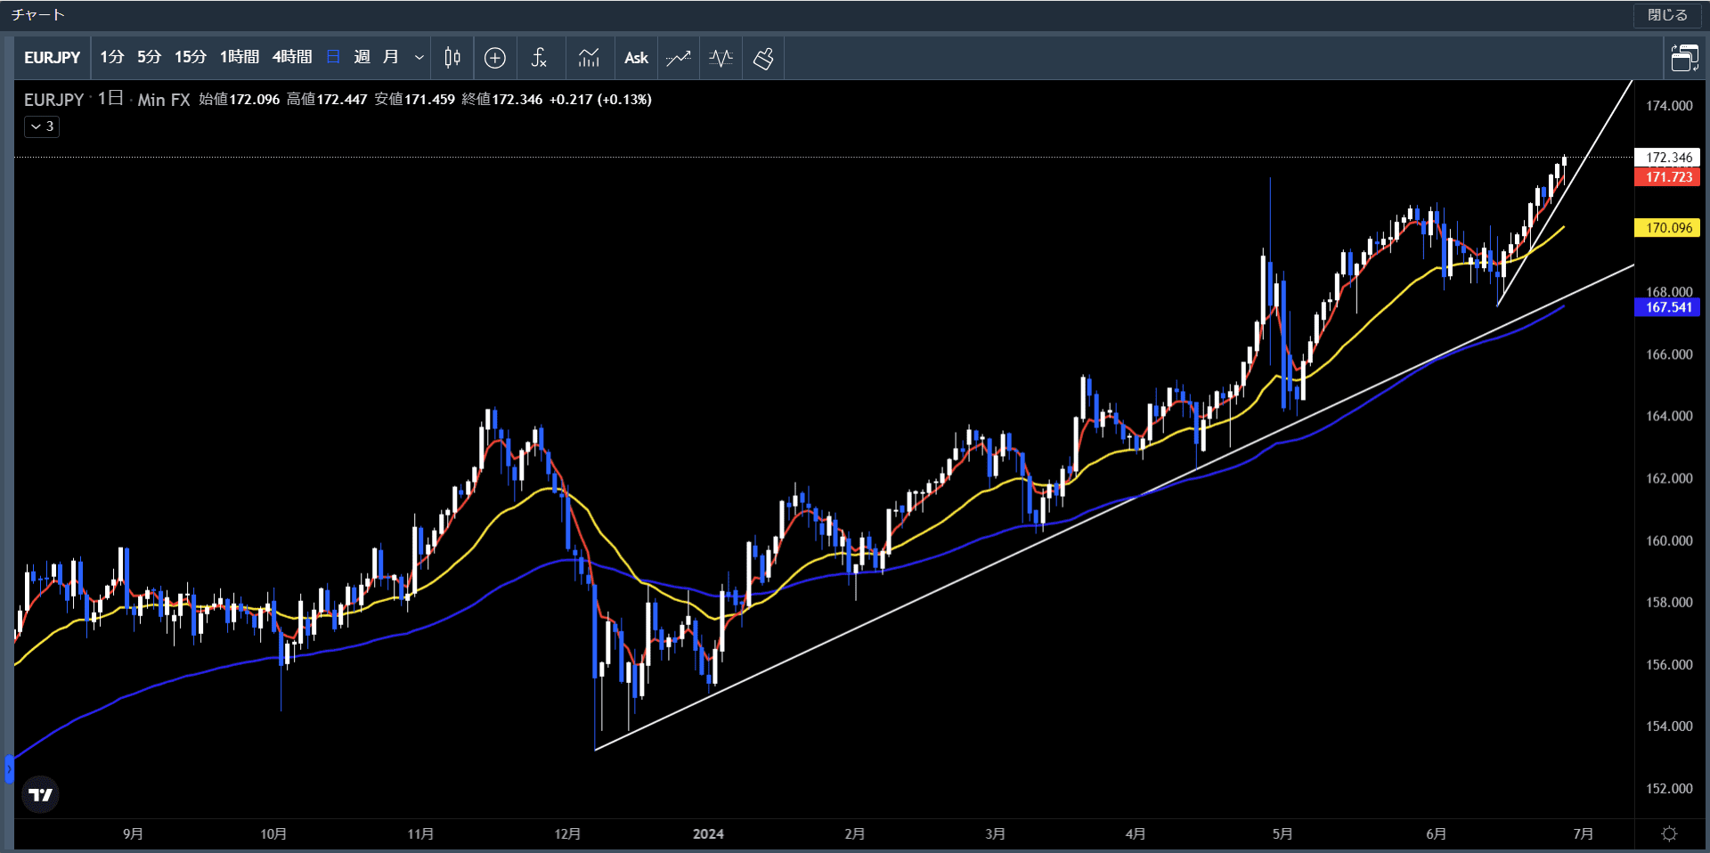Toggle Ask price display
Image resolution: width=1710 pixels, height=853 pixels.
[x=636, y=58]
